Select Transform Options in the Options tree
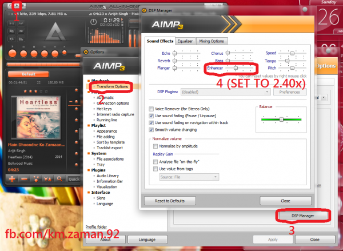Viewport: 343px width, 251px height. click(x=112, y=87)
